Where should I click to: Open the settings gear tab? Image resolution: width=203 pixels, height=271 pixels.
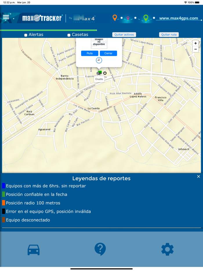tap(167, 249)
